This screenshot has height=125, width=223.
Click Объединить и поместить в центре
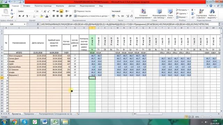click(x=91, y=16)
